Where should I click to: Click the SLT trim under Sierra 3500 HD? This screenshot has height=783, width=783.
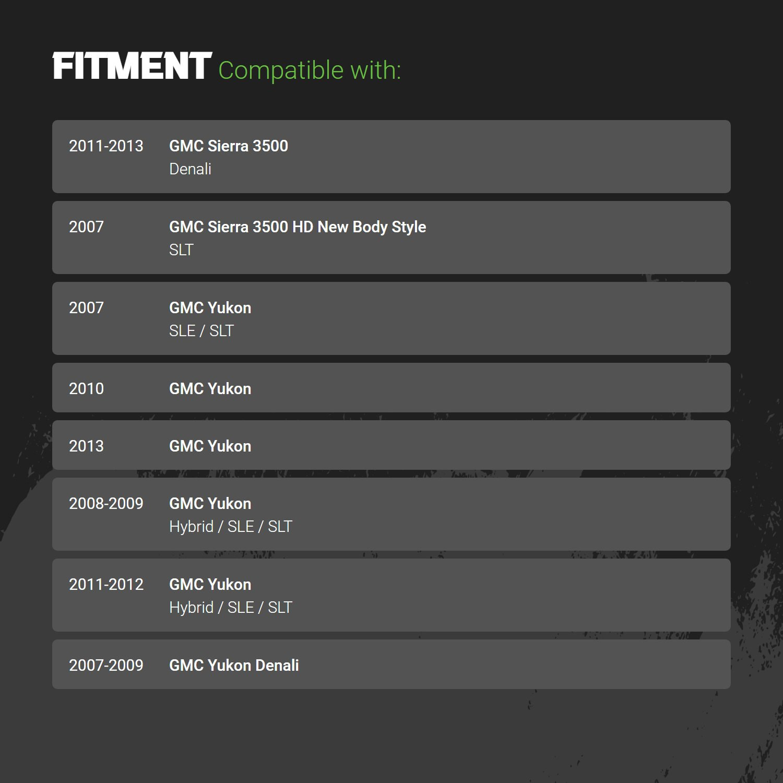[181, 250]
